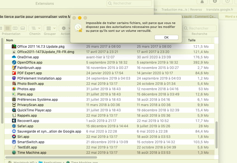
Task: Select the Plans.app map icon
Action: tap(14, 94)
